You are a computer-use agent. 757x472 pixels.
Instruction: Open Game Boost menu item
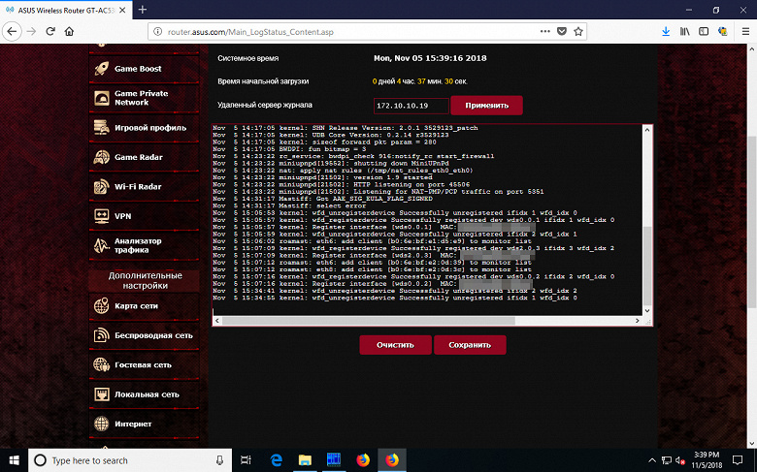point(138,69)
